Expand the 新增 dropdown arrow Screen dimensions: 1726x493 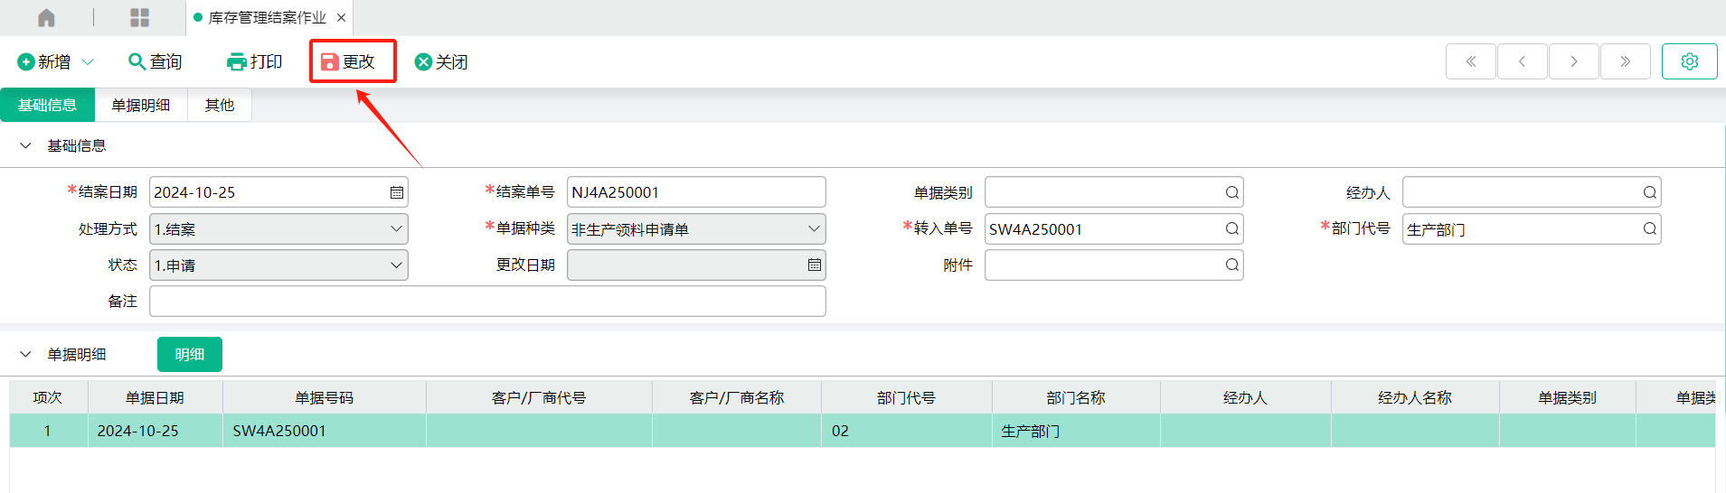[x=88, y=61]
